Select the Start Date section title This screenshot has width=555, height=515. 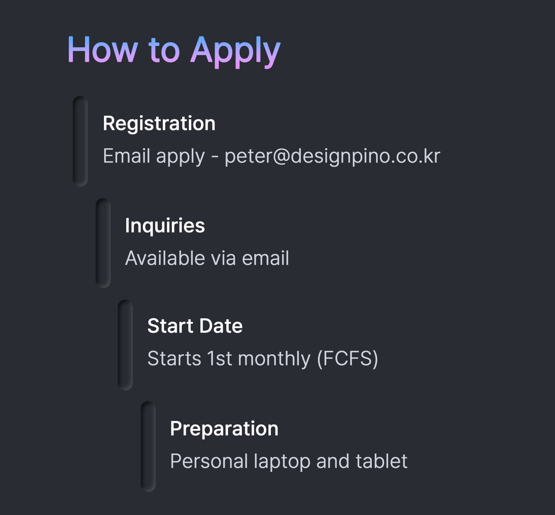click(195, 326)
